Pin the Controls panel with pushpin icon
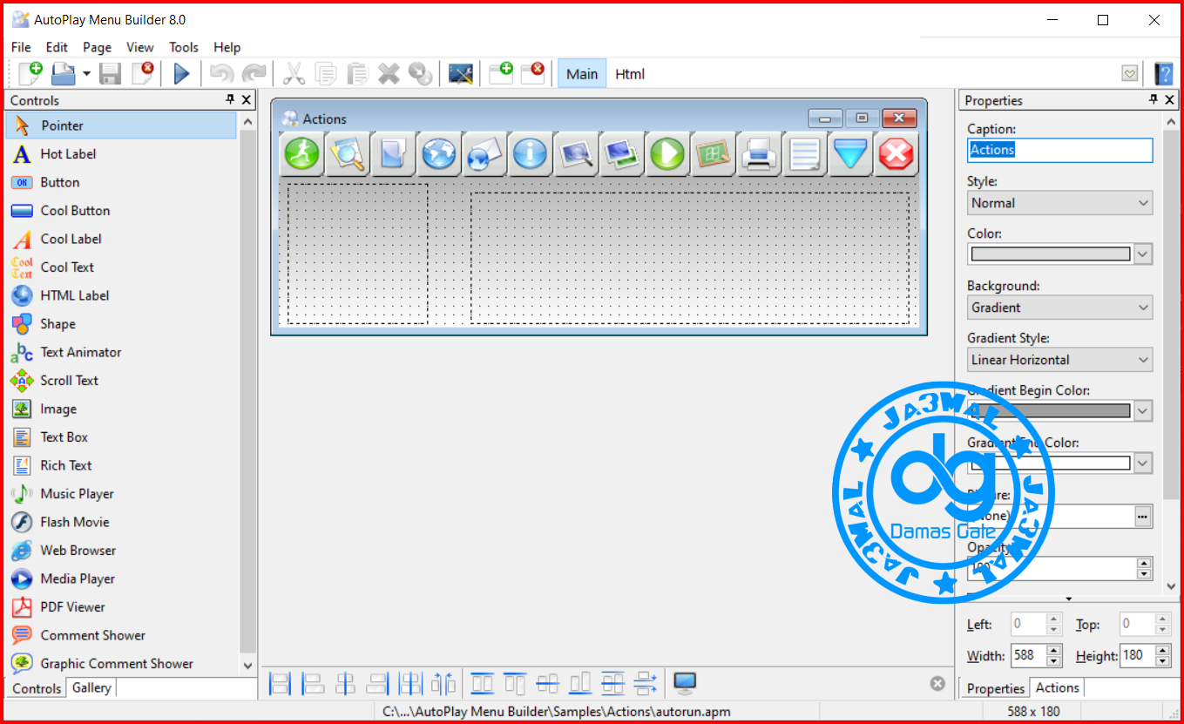The height and width of the screenshot is (724, 1184). click(230, 100)
